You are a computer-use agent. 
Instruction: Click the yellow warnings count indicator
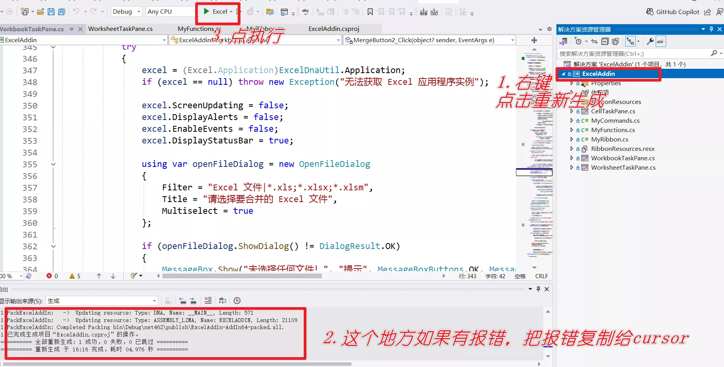click(75, 276)
